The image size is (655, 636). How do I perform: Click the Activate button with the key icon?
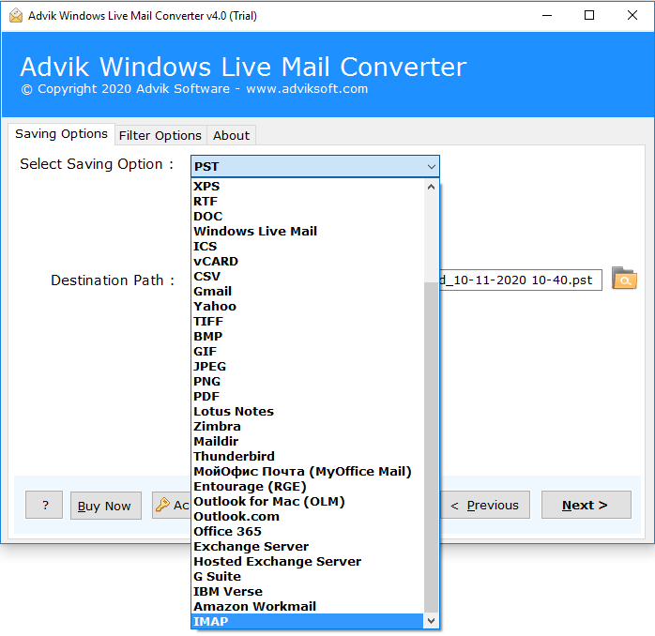pos(172,505)
